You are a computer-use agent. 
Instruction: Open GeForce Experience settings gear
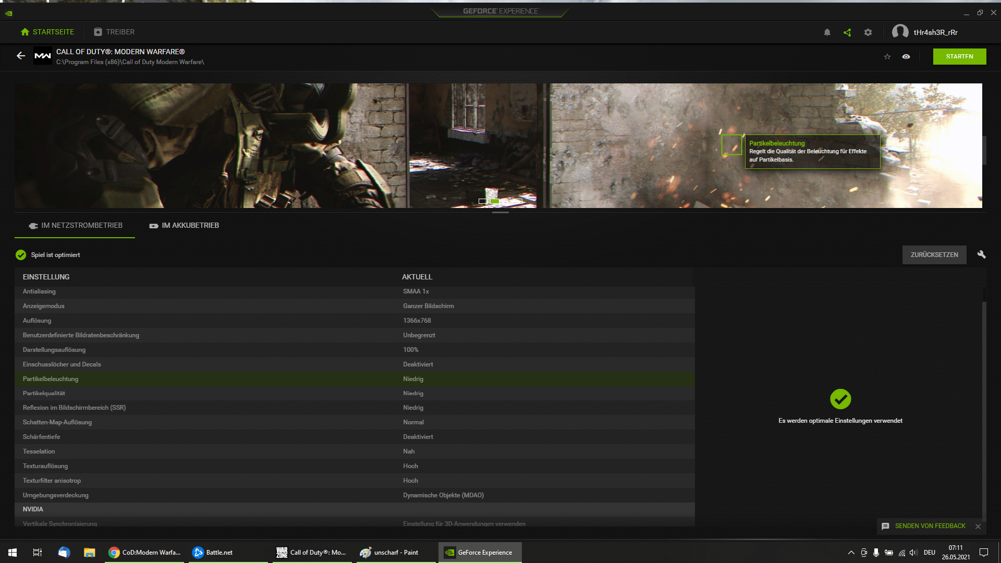868,32
